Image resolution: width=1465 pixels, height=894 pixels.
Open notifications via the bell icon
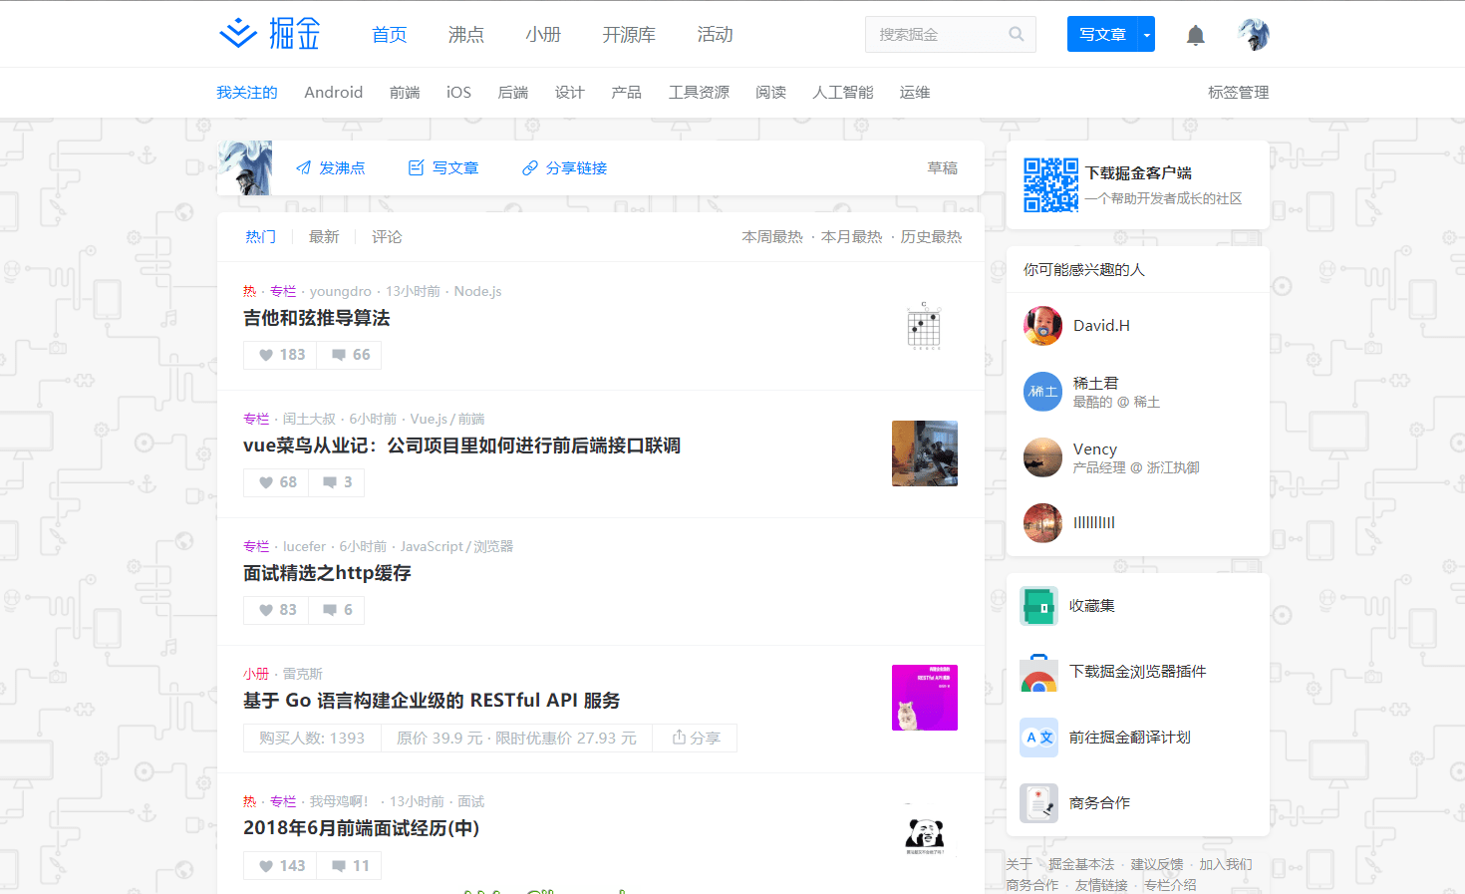click(x=1195, y=34)
